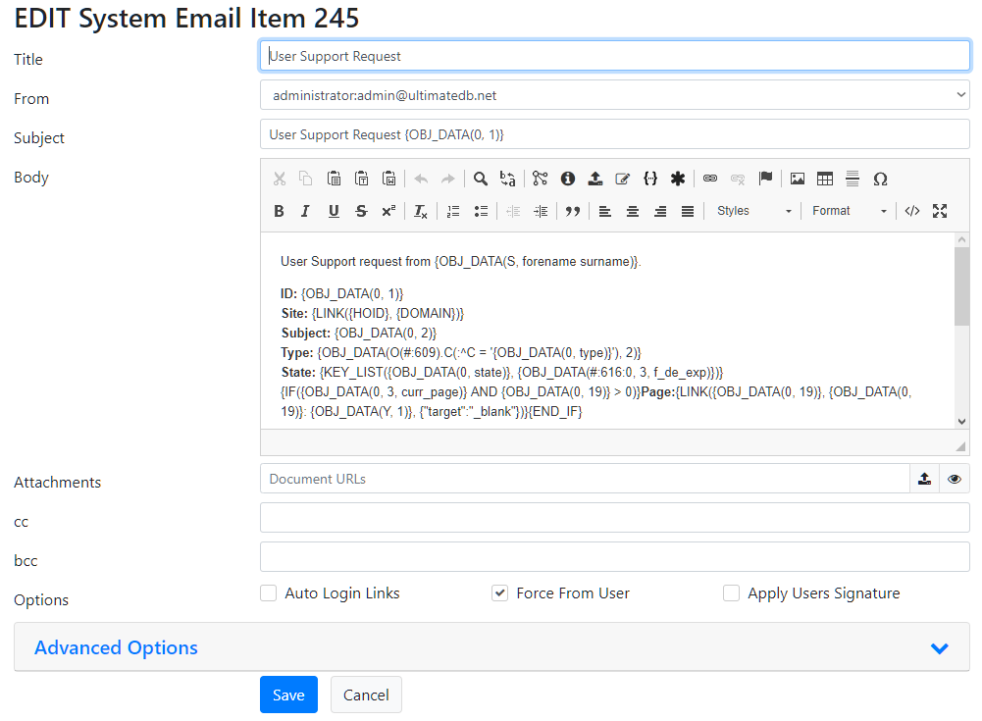982x721 pixels.
Task: Tick the Apply Users Signature checkbox
Action: coord(731,593)
